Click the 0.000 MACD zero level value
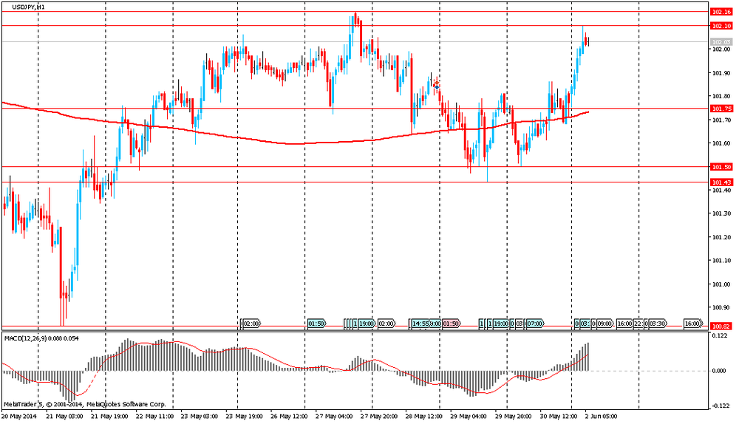This screenshot has height=424, width=739. [x=719, y=371]
